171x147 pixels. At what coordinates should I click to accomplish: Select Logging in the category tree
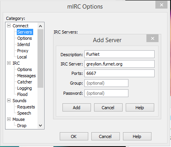[x=25, y=88]
